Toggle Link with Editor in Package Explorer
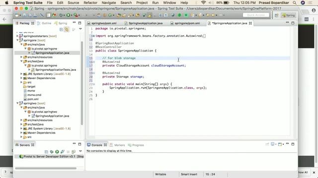Viewport: 318px width, 178px height. (67, 30)
